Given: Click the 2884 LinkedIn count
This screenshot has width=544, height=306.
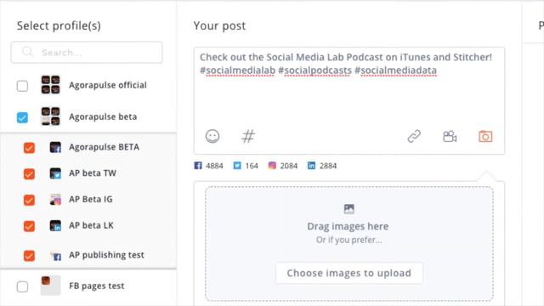Looking at the screenshot, I should coord(328,166).
